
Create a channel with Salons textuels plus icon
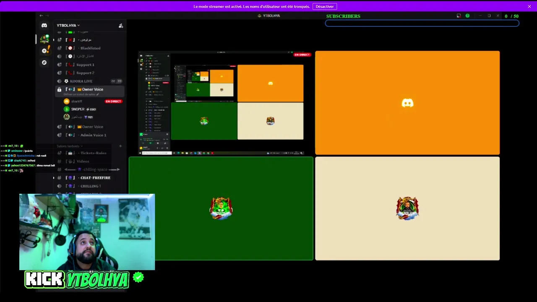point(120,146)
